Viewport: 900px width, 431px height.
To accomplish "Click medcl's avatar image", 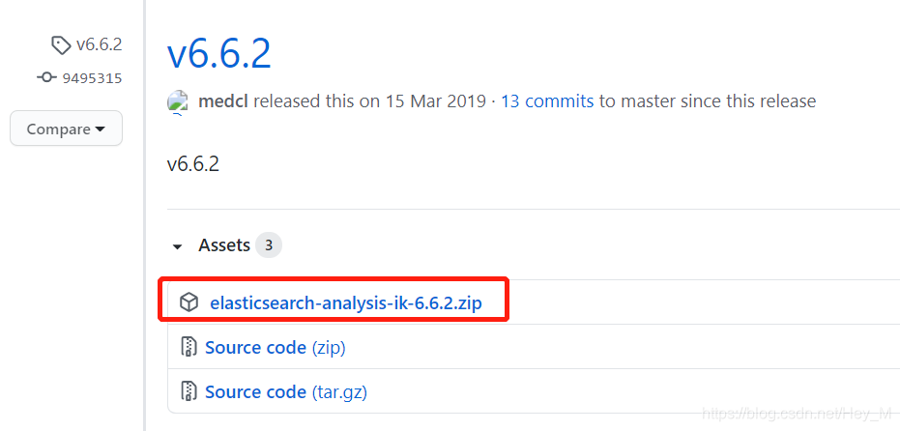I will coord(178,102).
